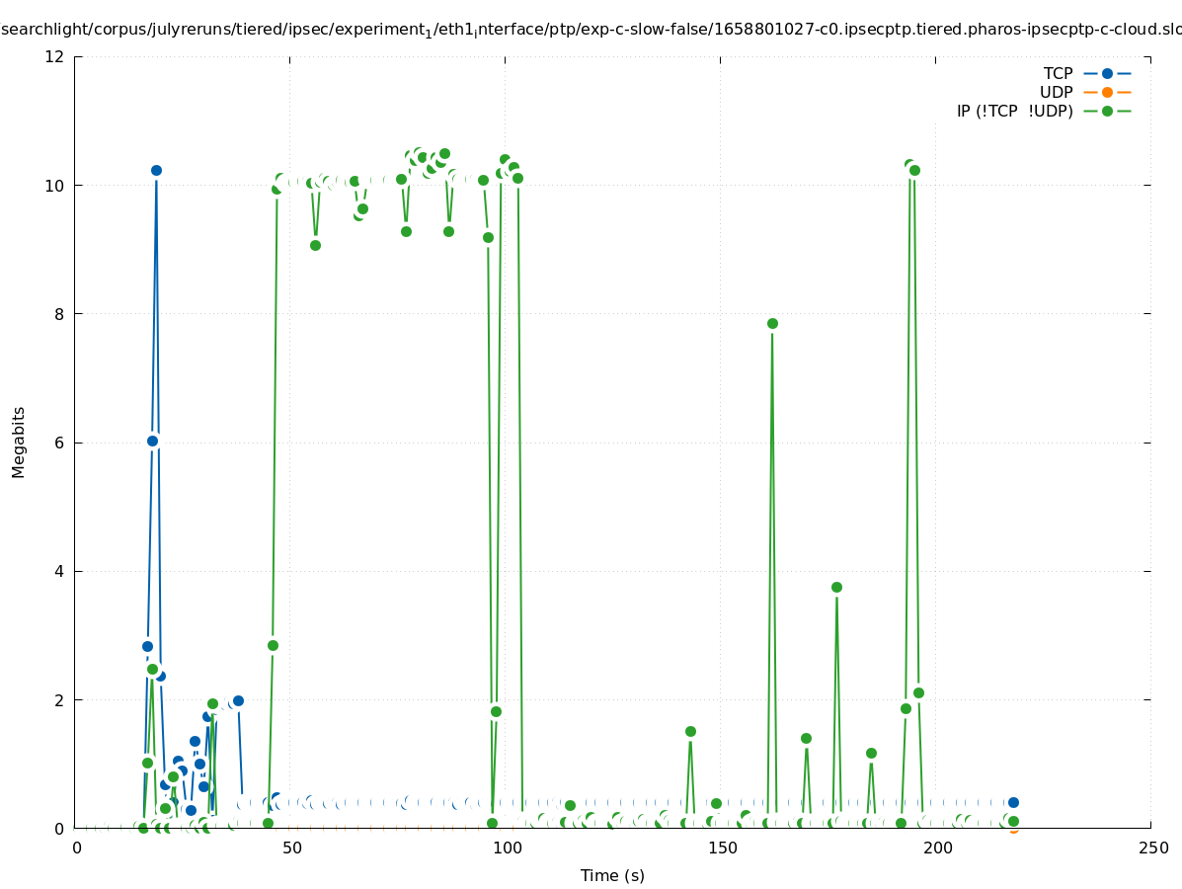1182x889 pixels.
Task: Click the final blue TCP data point
Action: coord(1013,802)
